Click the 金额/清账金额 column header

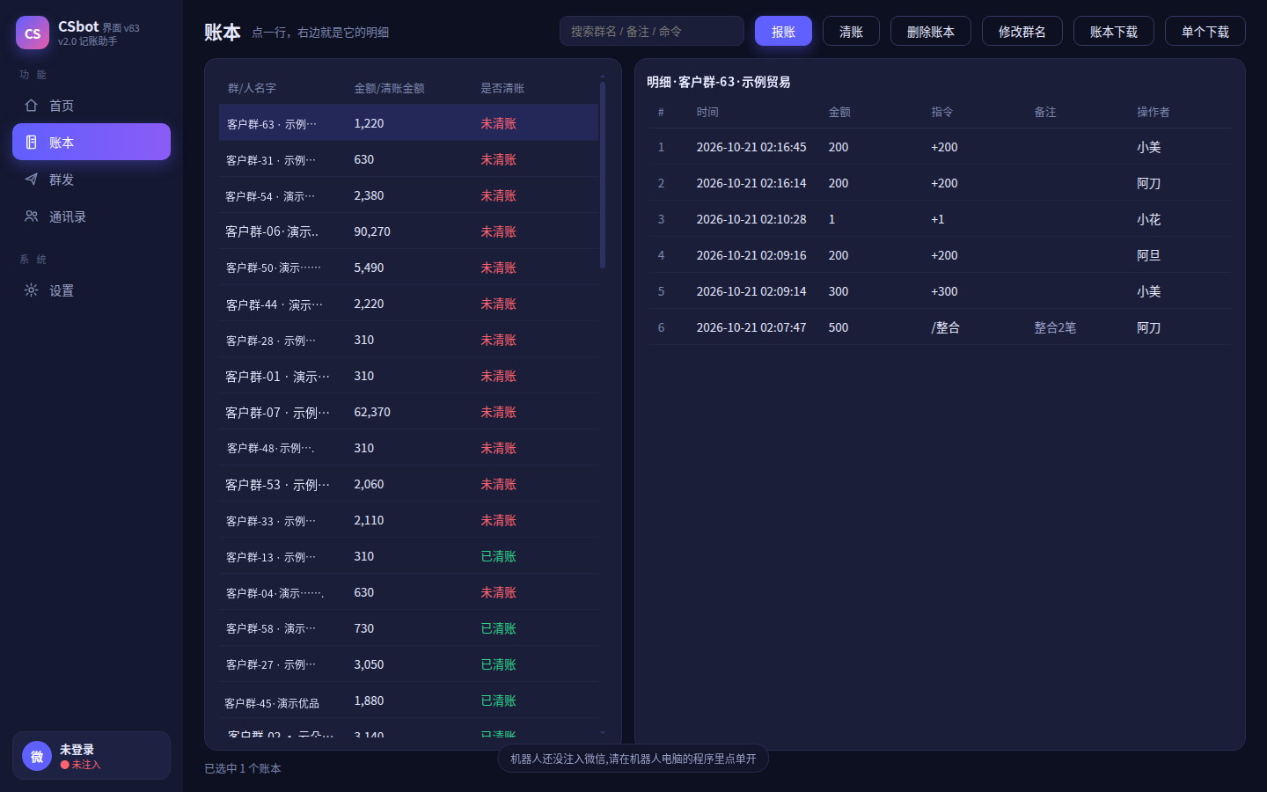(389, 88)
